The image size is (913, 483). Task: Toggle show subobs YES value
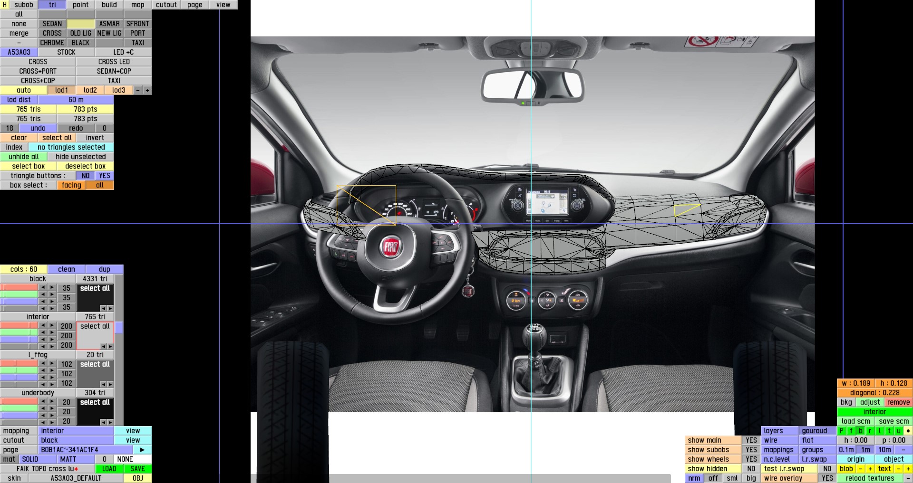coord(751,450)
